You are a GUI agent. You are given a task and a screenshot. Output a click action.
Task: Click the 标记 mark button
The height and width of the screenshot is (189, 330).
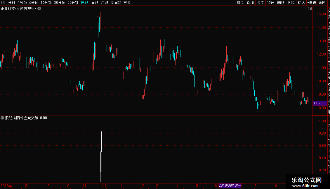pos(301,3)
